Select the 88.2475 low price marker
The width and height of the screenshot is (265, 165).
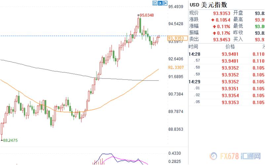[11, 140]
